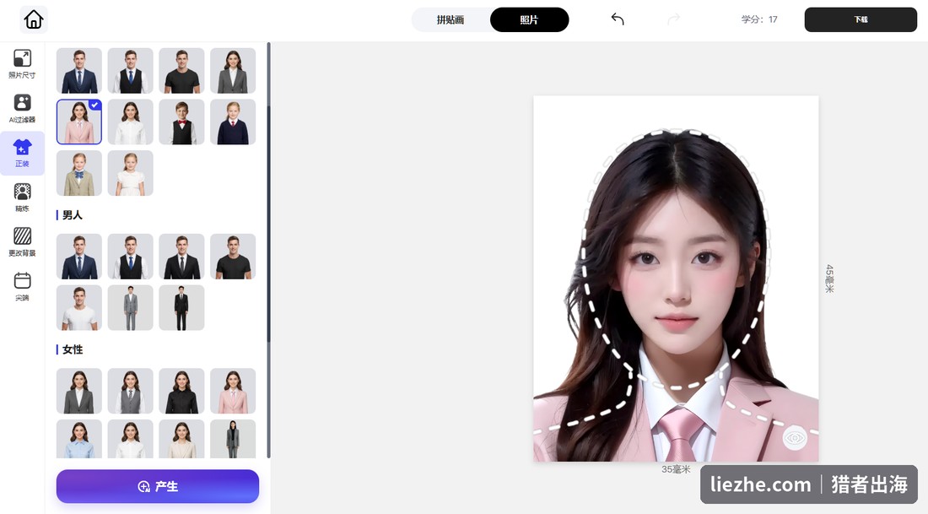Switch to the 拼贴画 collage tab
This screenshot has width=928, height=514.
pos(451,19)
